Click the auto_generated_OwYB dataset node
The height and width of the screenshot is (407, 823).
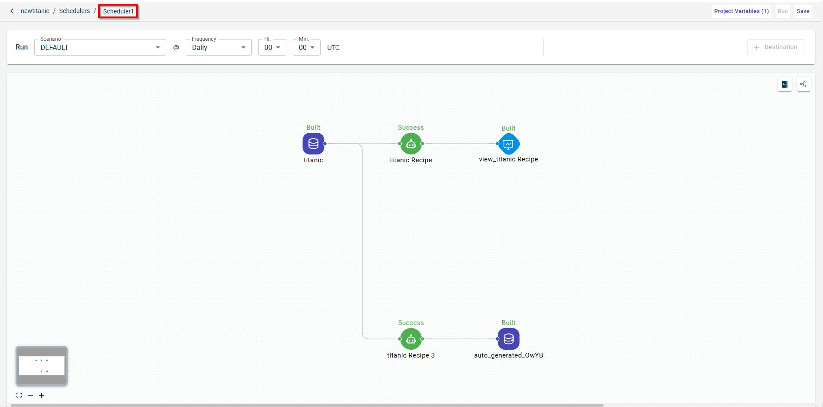click(x=508, y=339)
